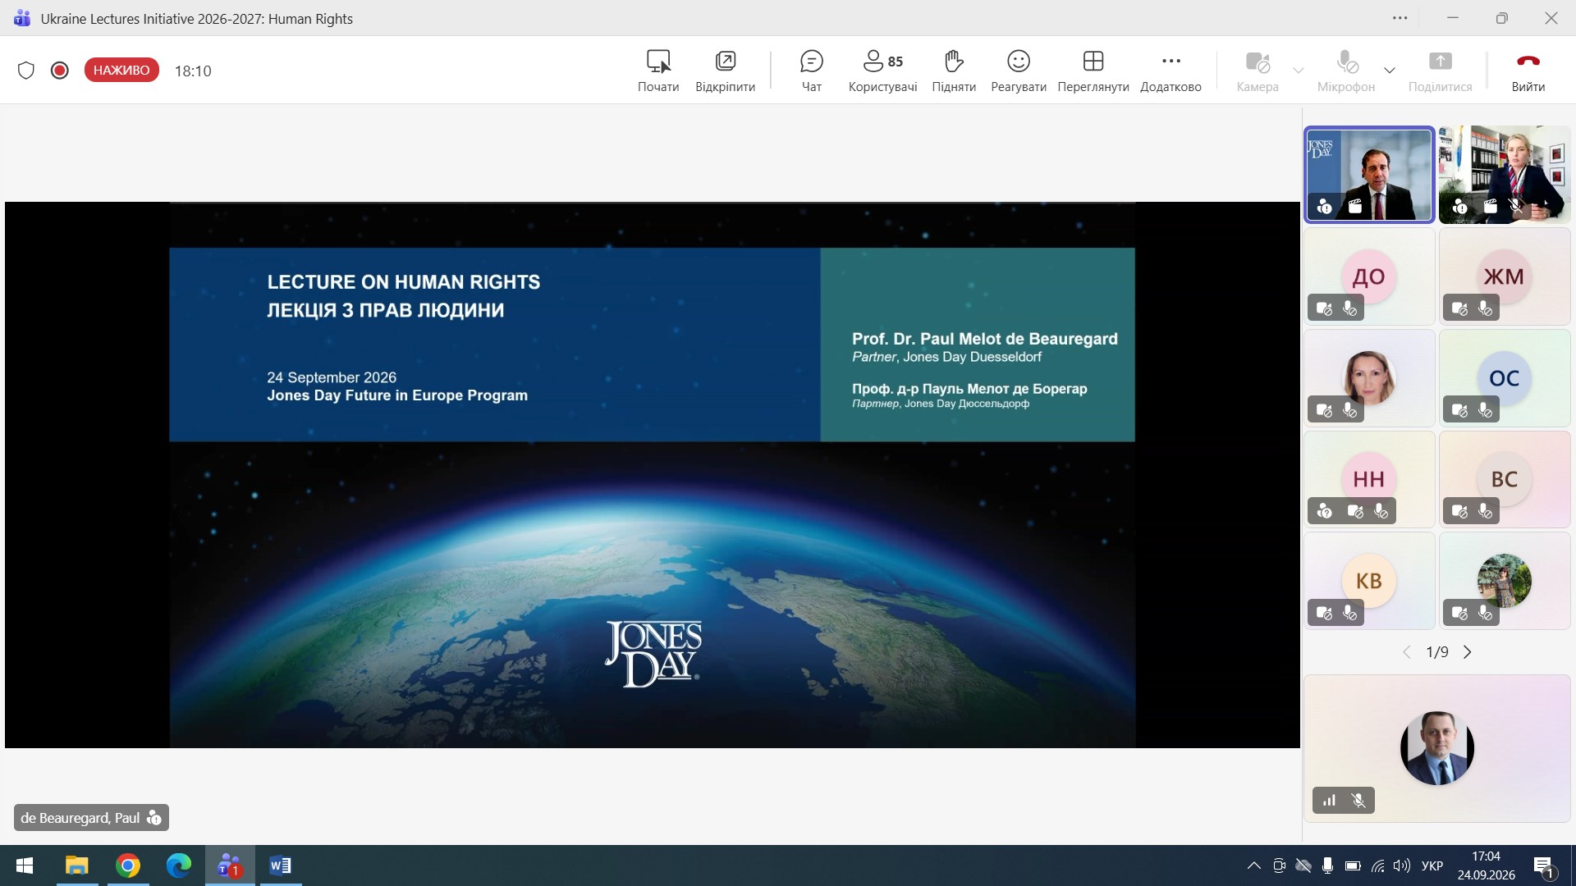
Task: Open the taskbar clock and calendar
Action: 1486,865
